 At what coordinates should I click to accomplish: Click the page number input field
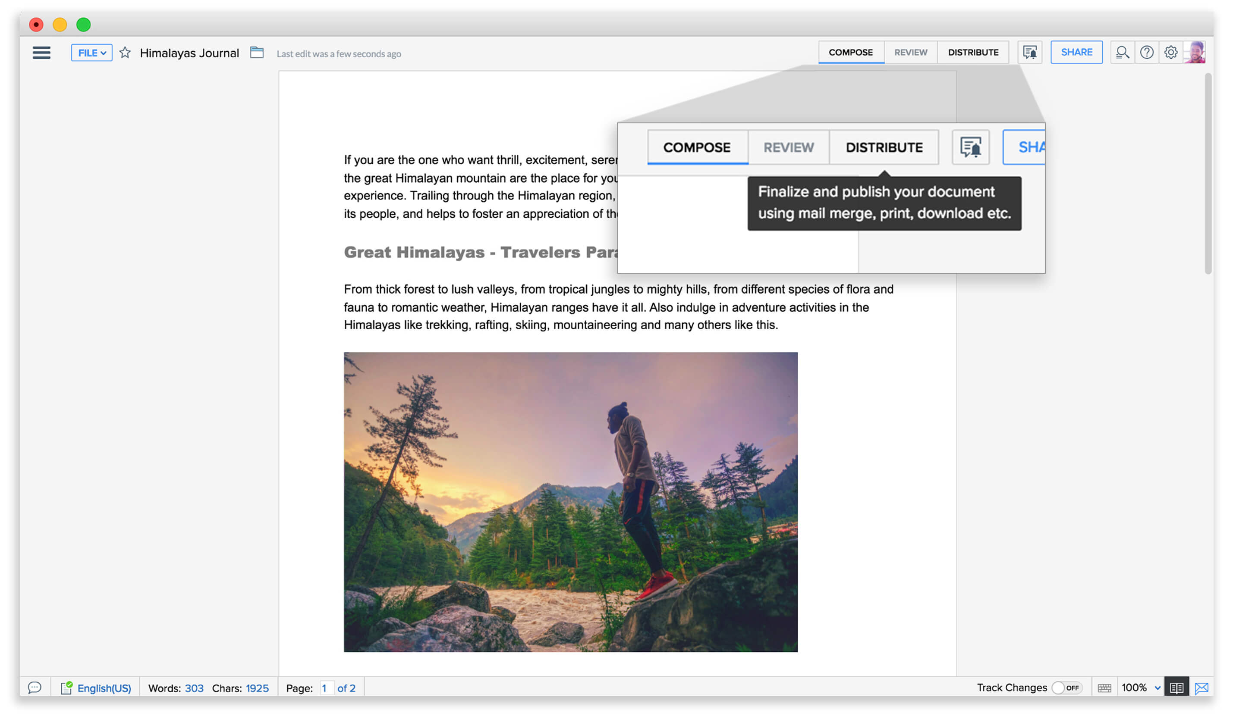coord(326,688)
